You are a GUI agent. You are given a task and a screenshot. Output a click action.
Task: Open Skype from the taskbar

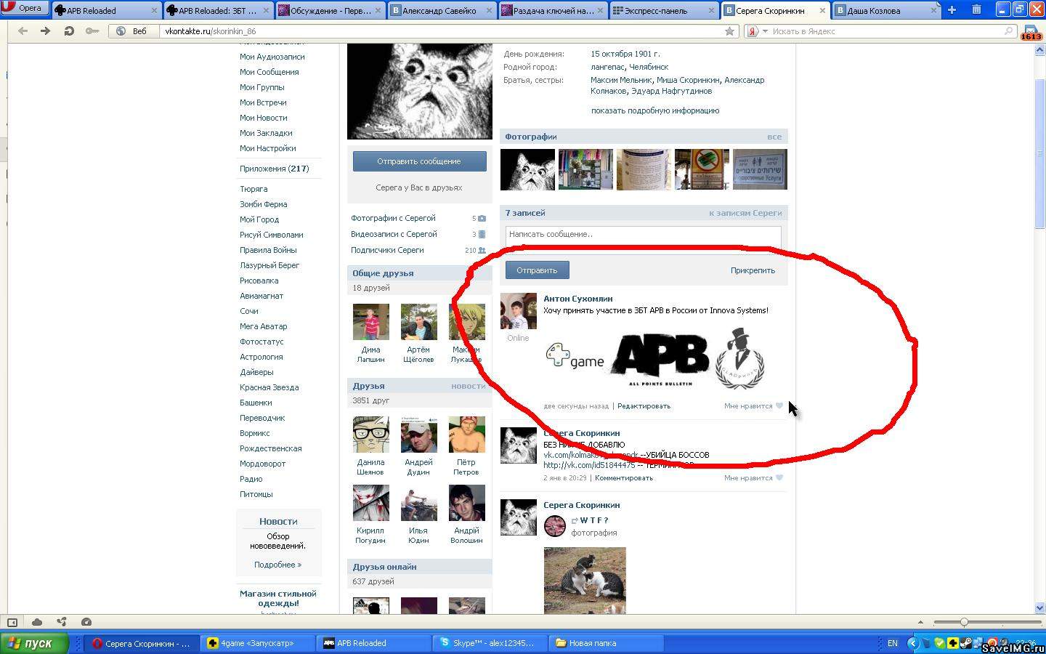point(492,643)
